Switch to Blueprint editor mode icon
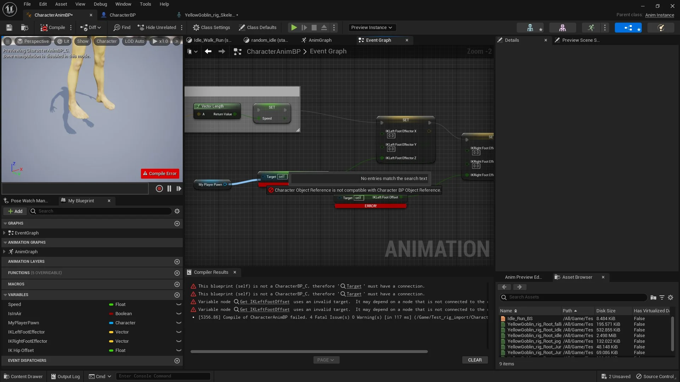The image size is (680, 382). (628, 28)
